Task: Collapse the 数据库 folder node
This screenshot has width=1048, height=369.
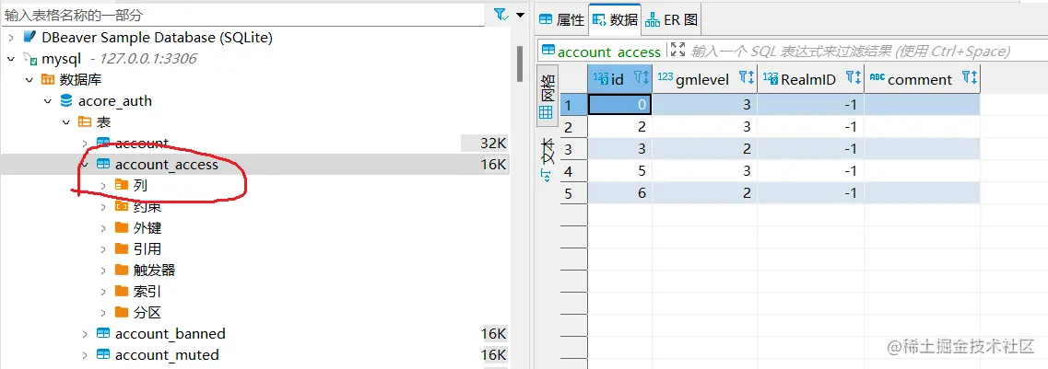Action: (x=29, y=80)
